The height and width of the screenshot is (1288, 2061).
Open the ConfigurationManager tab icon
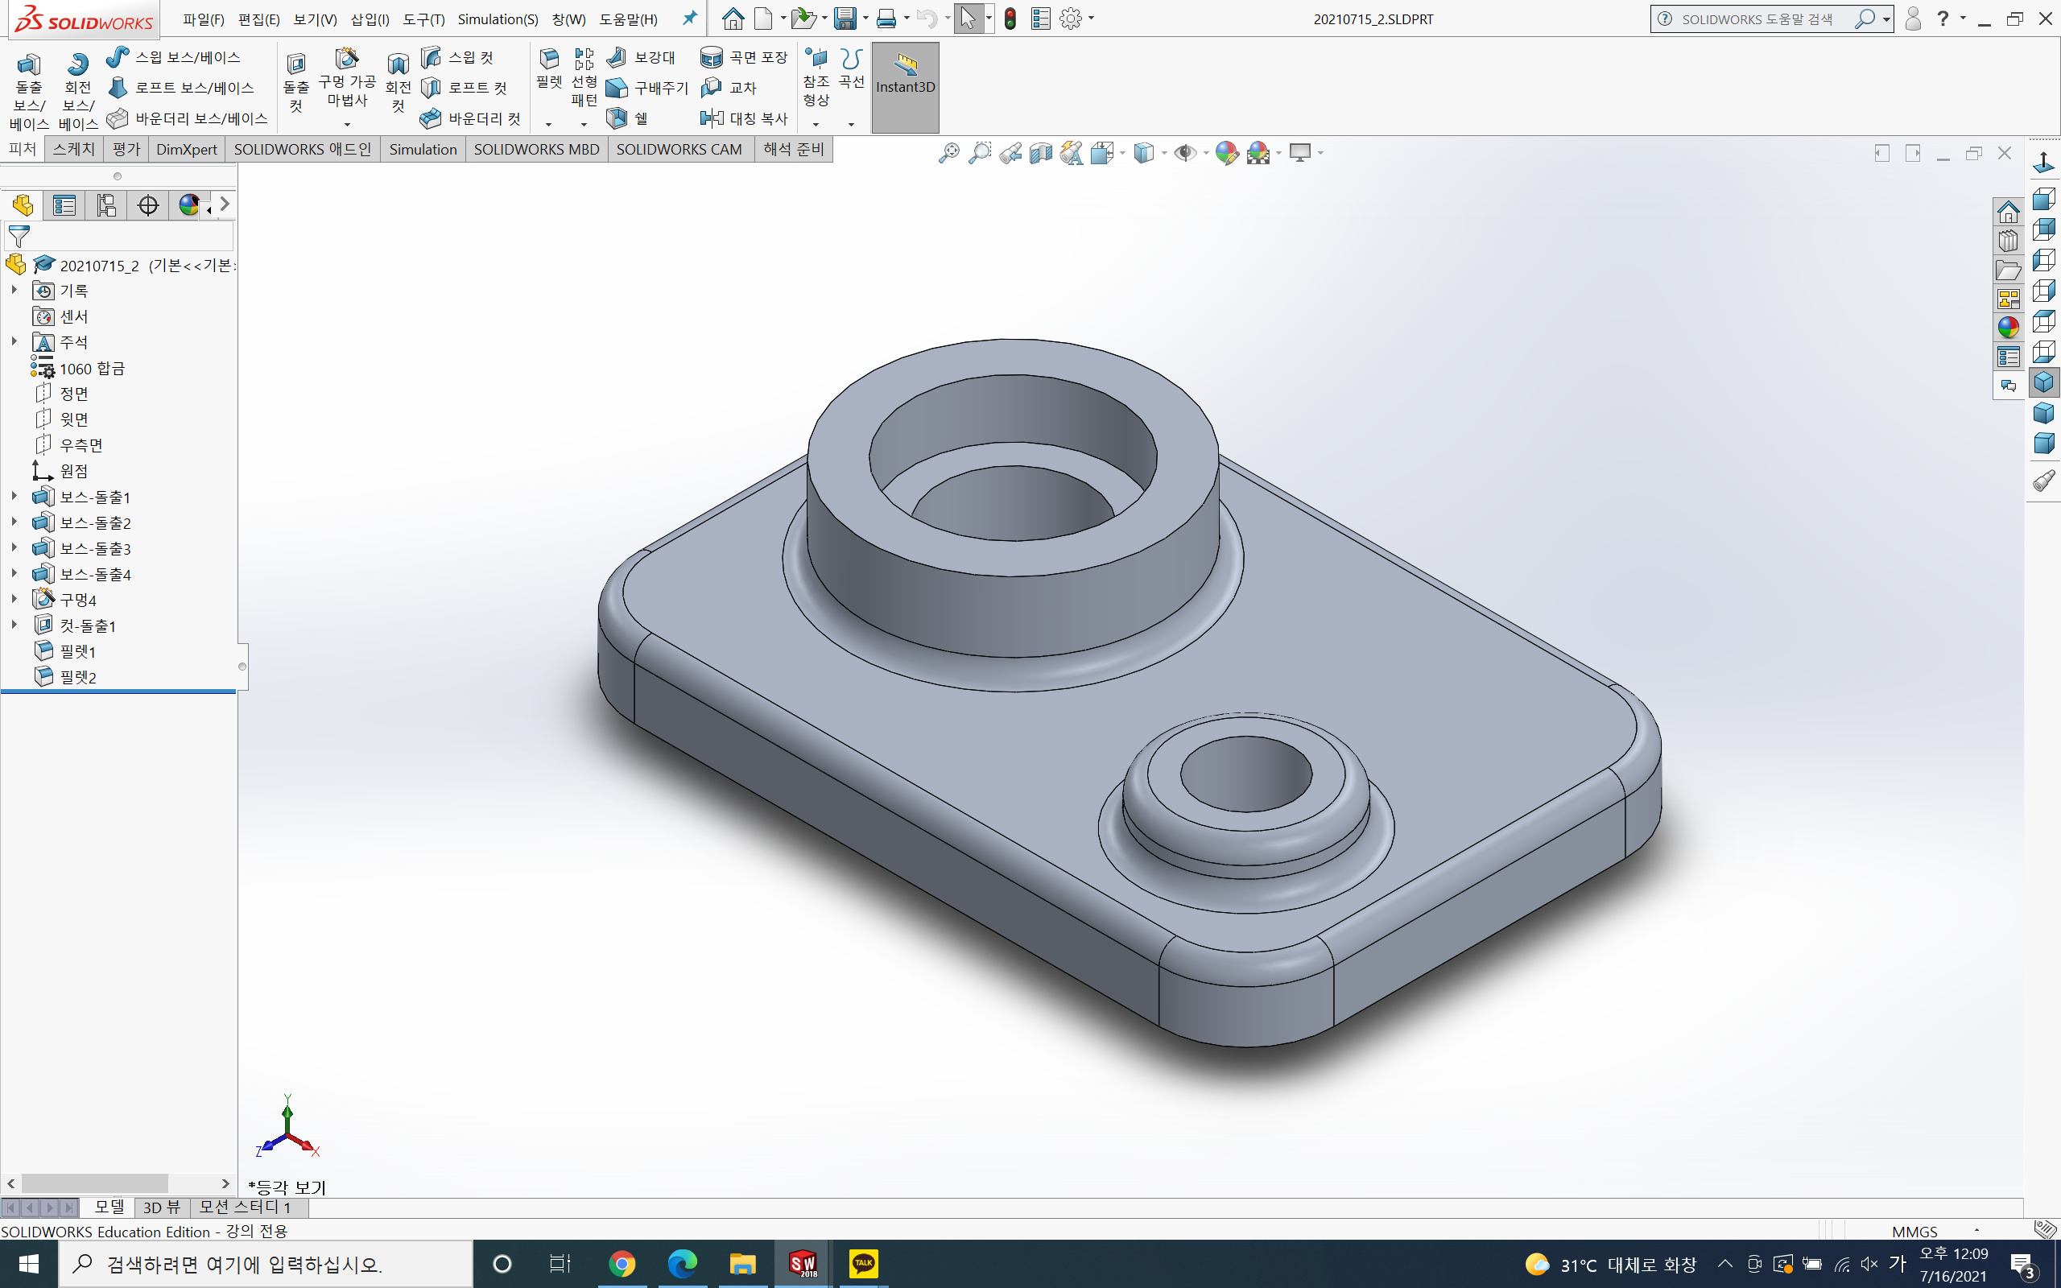tap(105, 205)
